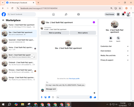Send a voice clip with microphone icon
Viewport: 134px width, 107px height.
coord(42,97)
